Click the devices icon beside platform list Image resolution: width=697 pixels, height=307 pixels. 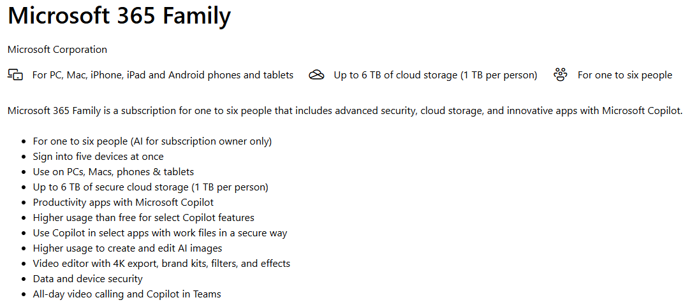(x=15, y=75)
